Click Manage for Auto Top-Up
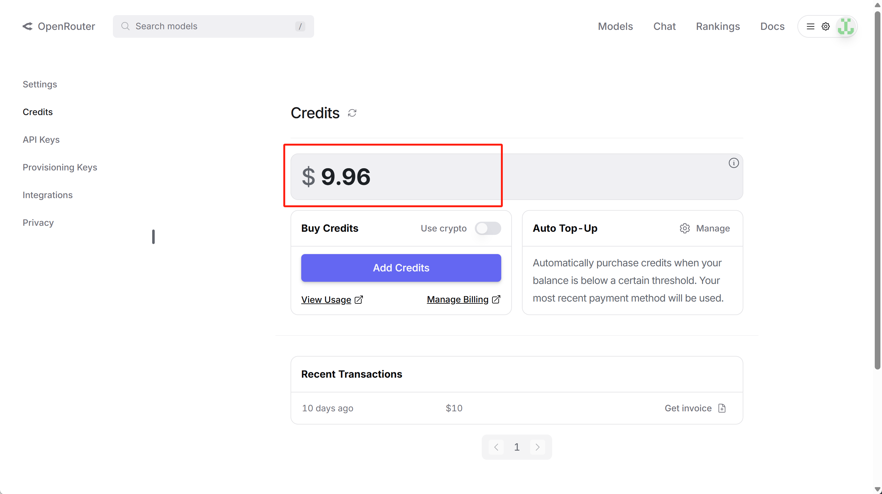Screen dimensions: 882x494 (x=713, y=228)
